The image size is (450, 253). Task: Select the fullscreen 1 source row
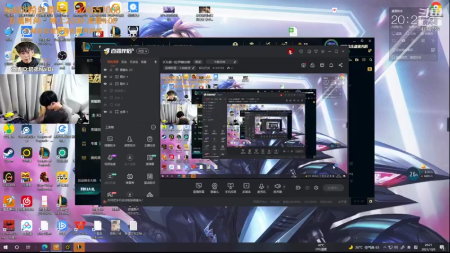pos(130,112)
